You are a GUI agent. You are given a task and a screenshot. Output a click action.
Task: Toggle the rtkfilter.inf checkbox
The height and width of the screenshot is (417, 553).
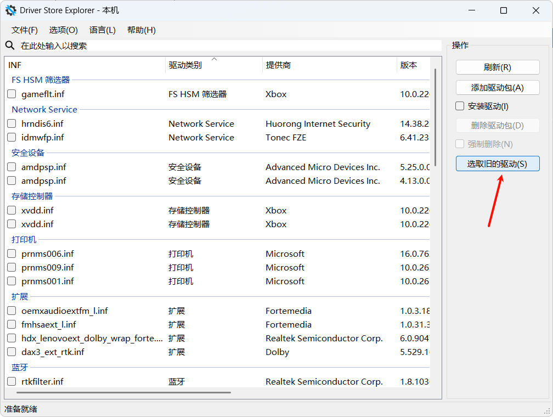(12, 382)
